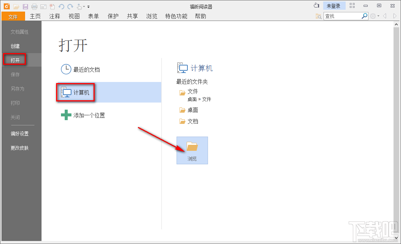Click the email document icon
The width and height of the screenshot is (401, 244).
pyautogui.click(x=43, y=6)
